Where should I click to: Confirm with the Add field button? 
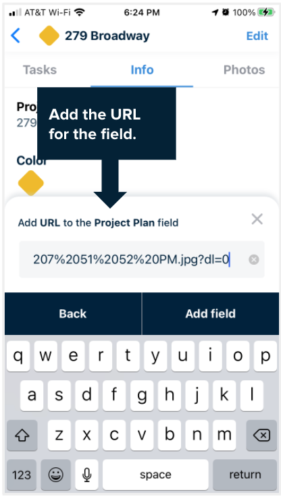pyautogui.click(x=211, y=313)
